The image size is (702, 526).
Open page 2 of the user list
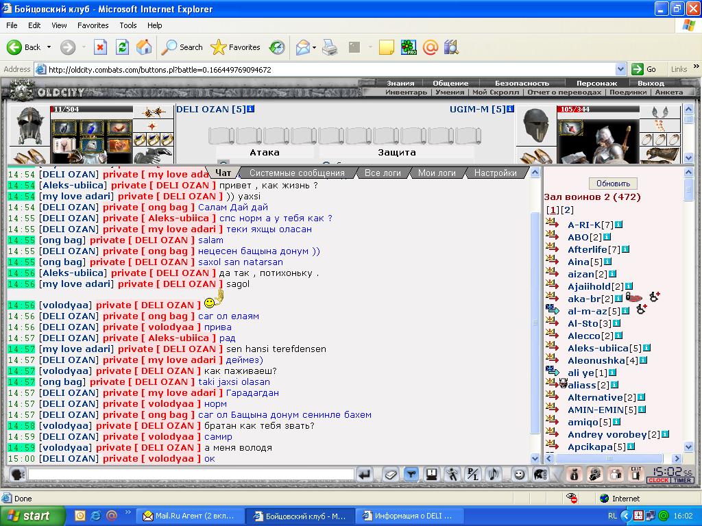click(x=567, y=210)
